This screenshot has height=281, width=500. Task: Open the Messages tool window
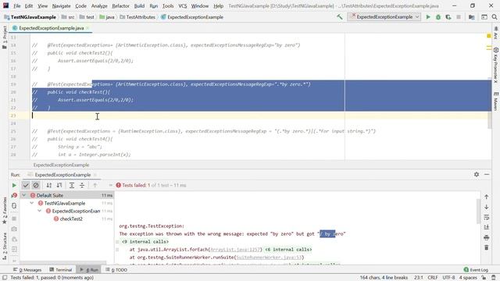[27, 270]
